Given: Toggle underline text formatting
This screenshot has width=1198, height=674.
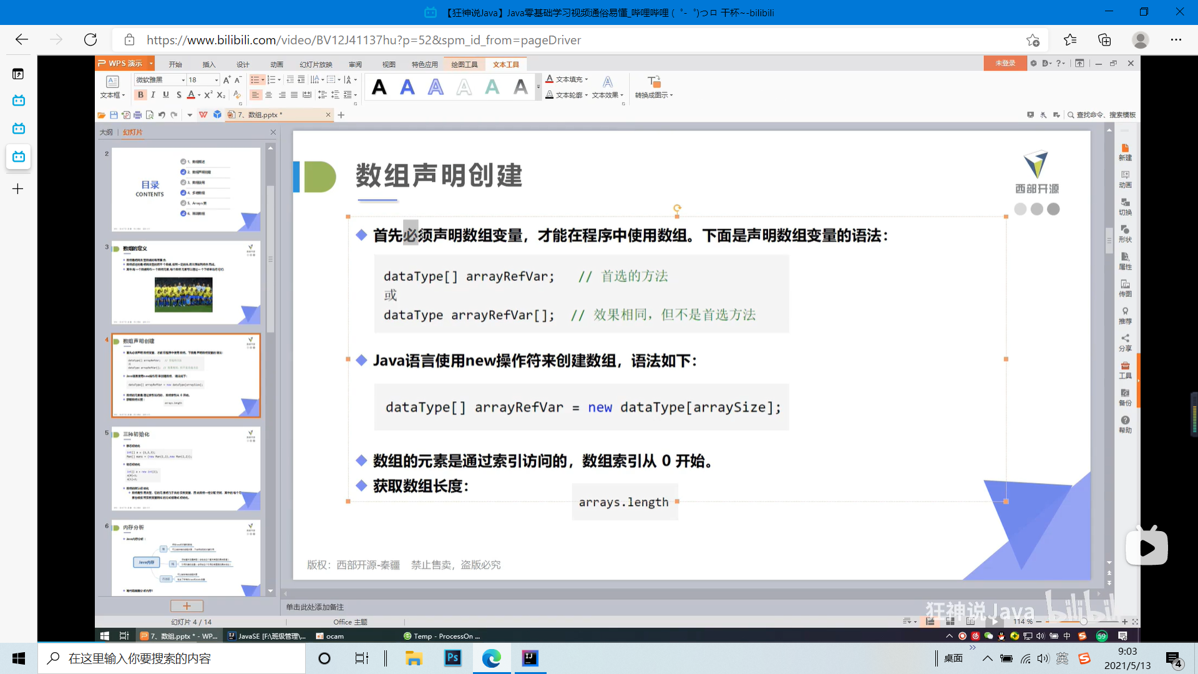Looking at the screenshot, I should [x=166, y=95].
